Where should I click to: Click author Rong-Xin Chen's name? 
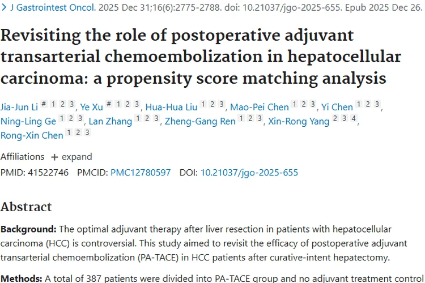coord(32,134)
